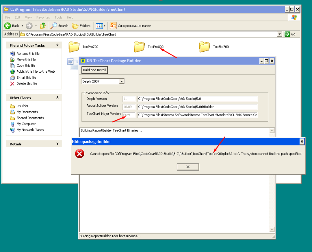Viewport: 312px width, 252px height.
Task: Click the Publish this file to the Web link
Action: coord(36,72)
